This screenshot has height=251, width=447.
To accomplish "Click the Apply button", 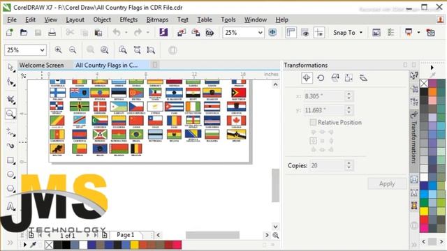I will (x=387, y=183).
